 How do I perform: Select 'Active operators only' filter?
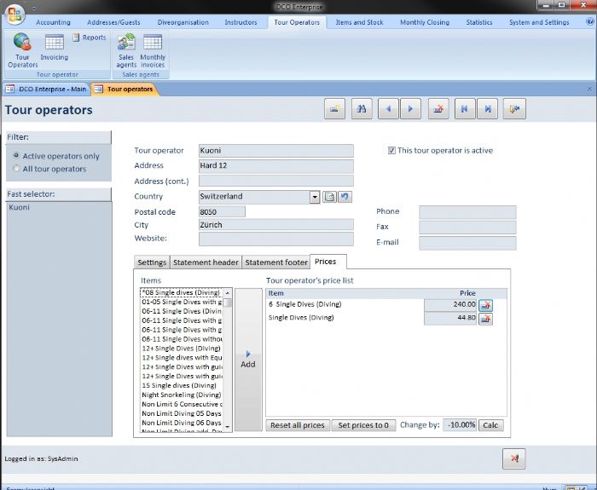[17, 156]
